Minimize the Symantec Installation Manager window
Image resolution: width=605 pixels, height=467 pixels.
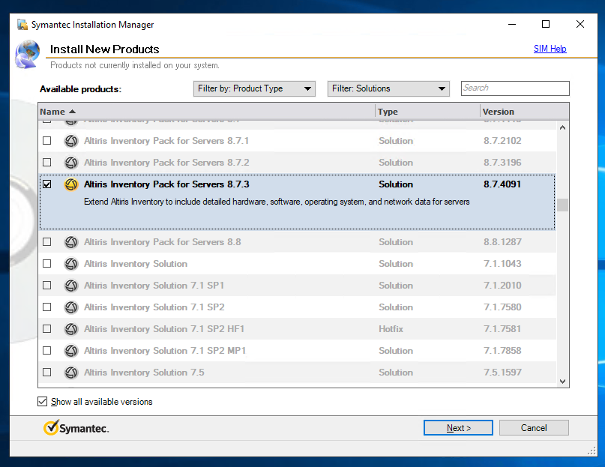point(512,24)
